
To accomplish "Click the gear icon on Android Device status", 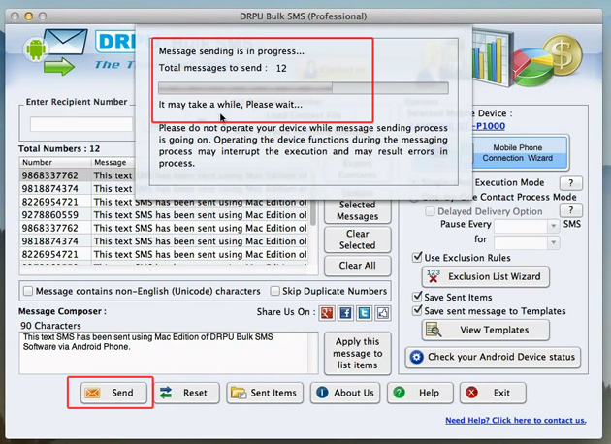I will pyautogui.click(x=417, y=357).
